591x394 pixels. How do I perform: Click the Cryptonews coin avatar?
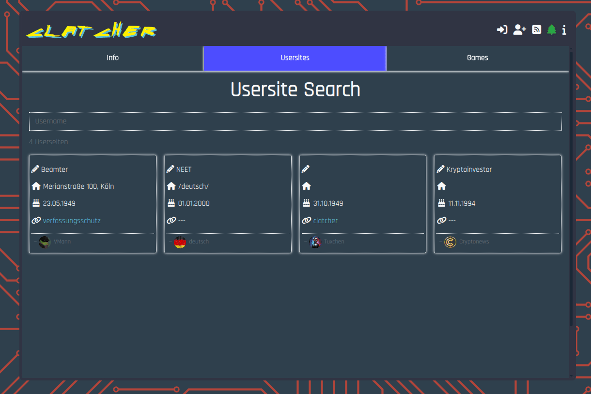click(450, 242)
